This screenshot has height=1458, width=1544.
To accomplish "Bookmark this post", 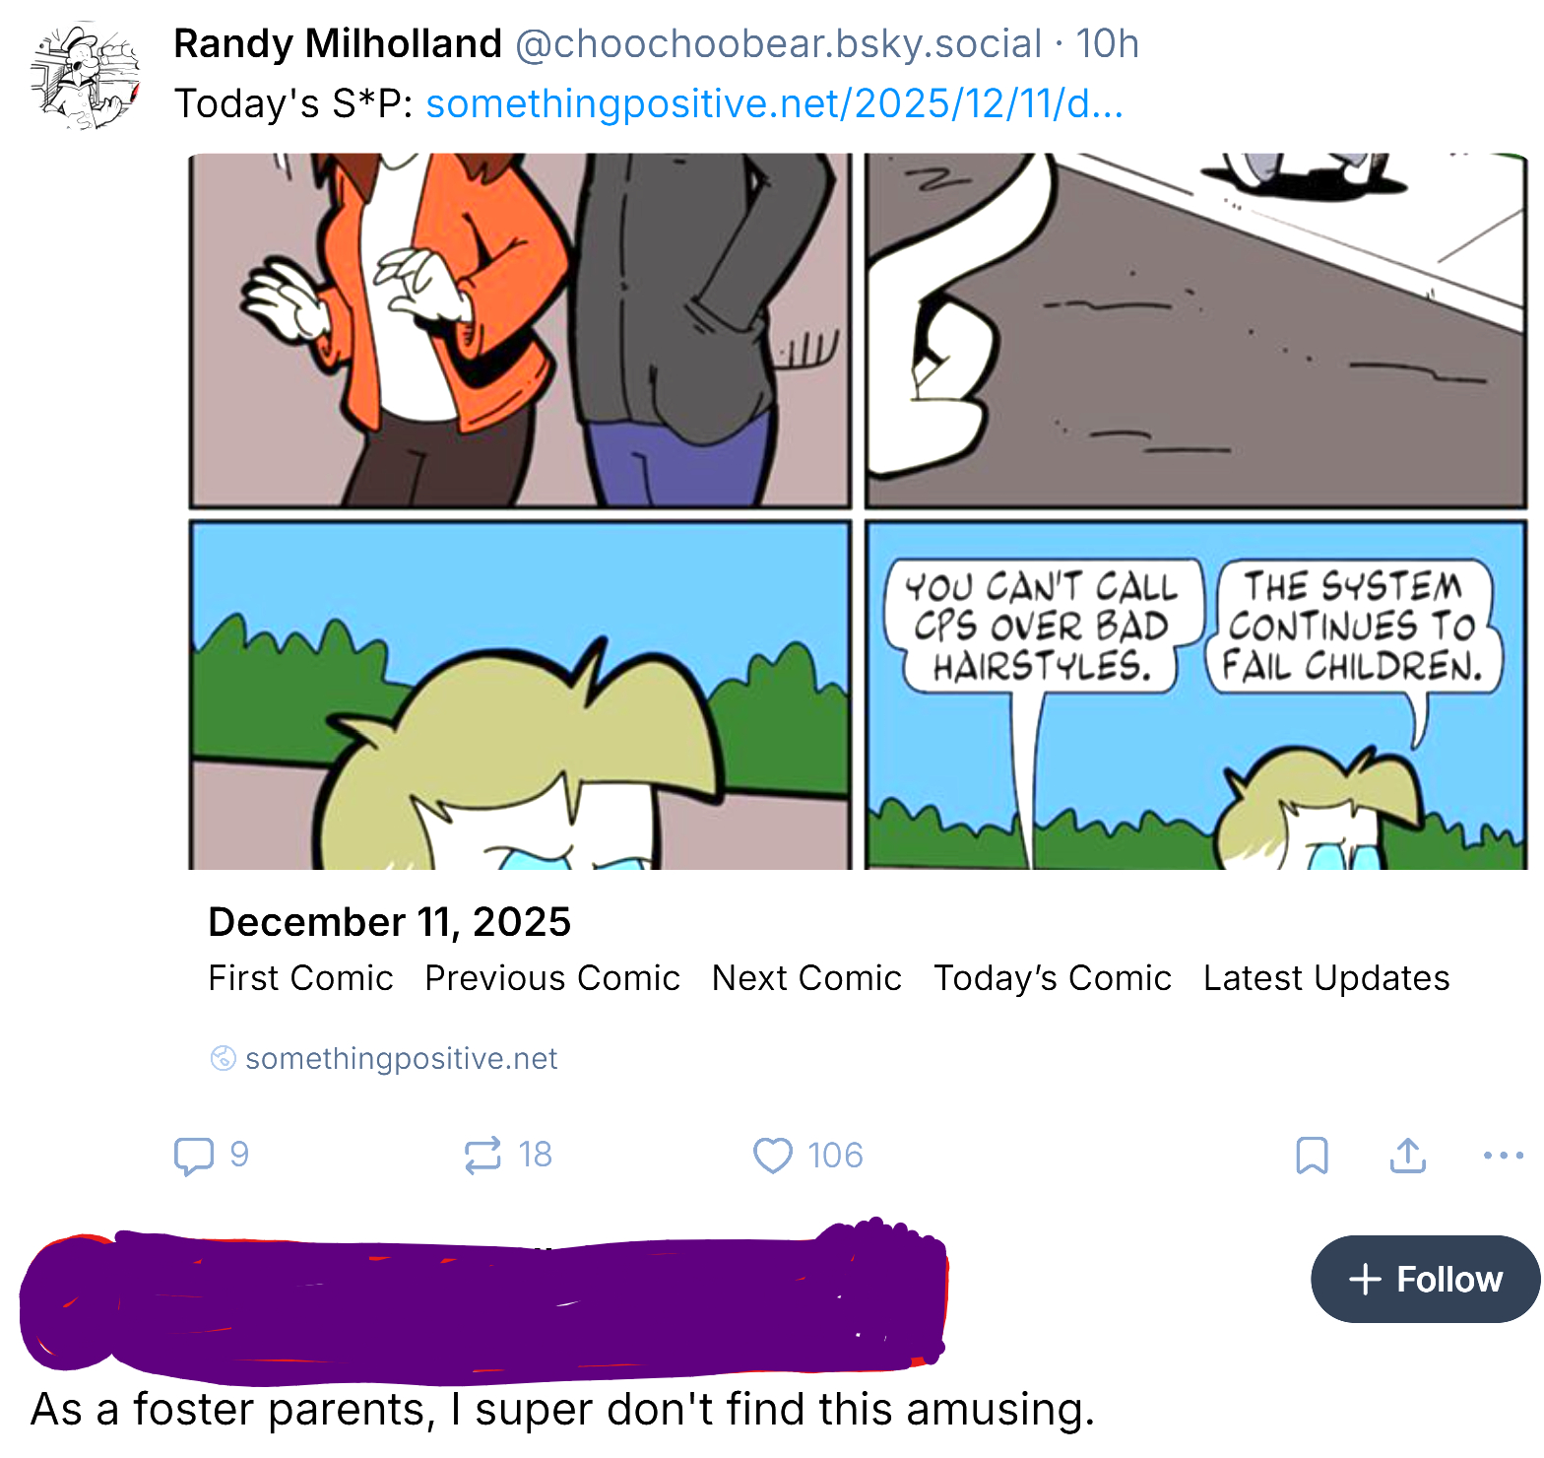I will 1312,1156.
